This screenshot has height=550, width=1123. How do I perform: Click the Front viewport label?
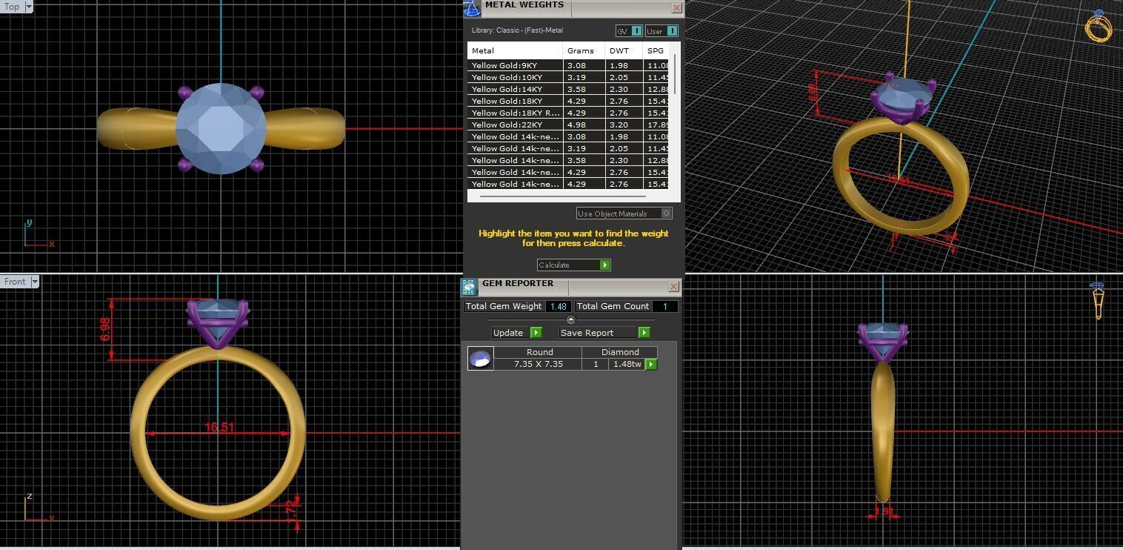(x=15, y=282)
